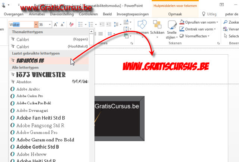Choose 1873 Winchester font

[x=49, y=75]
